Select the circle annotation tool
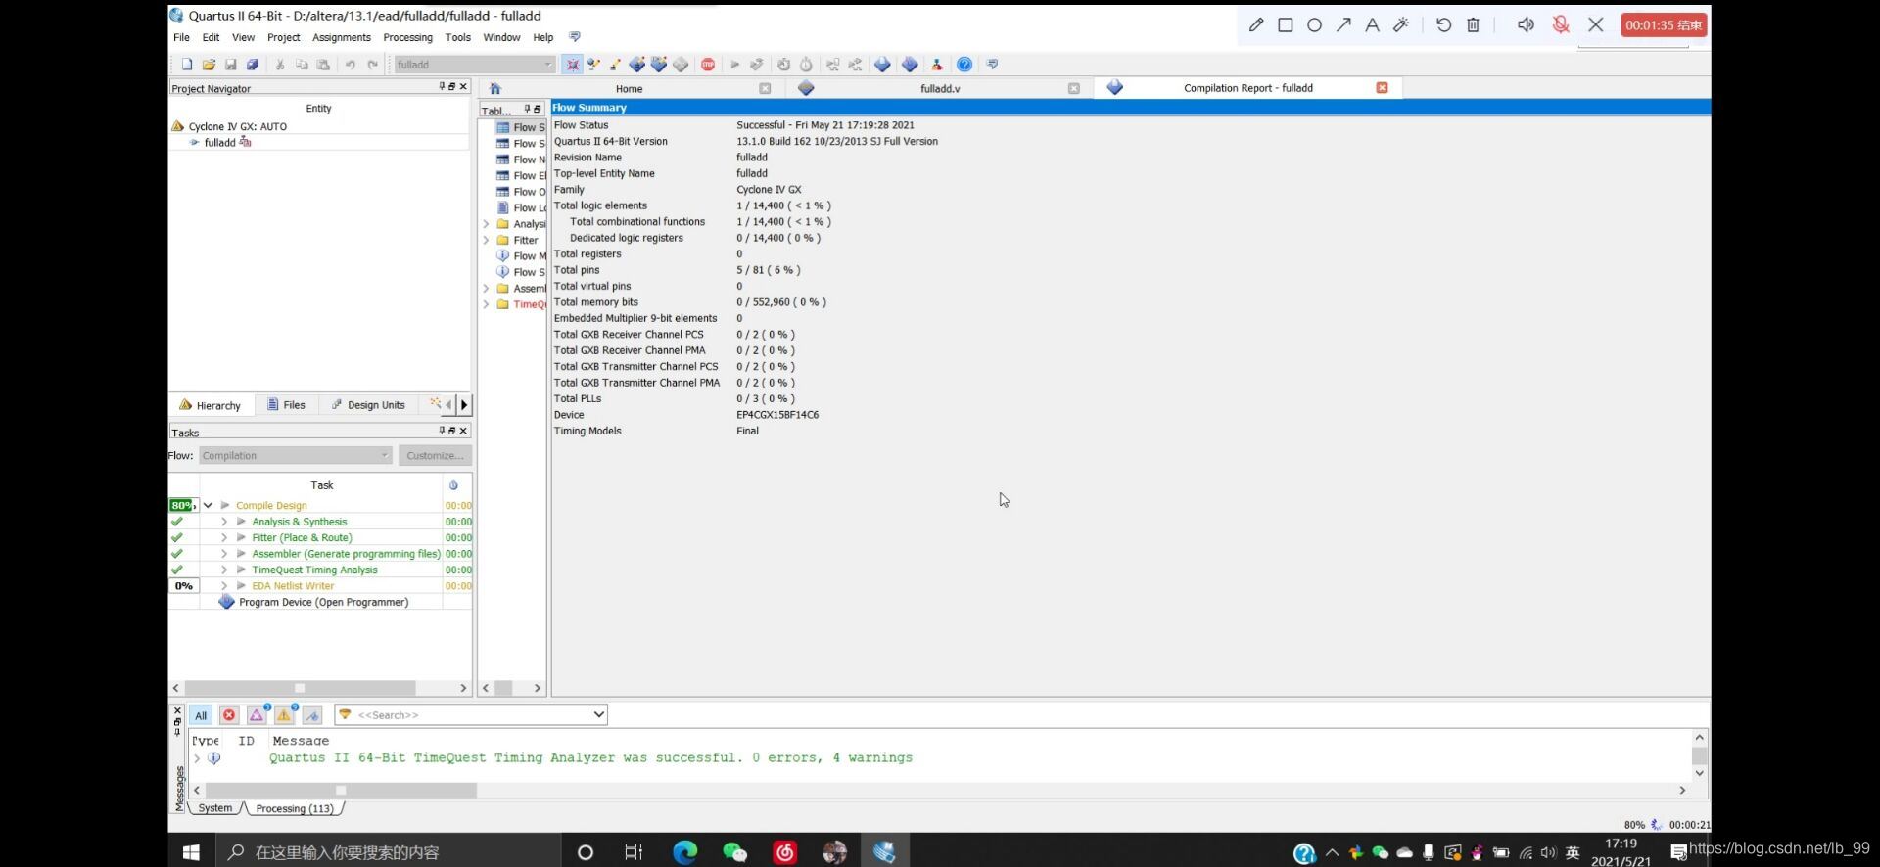The image size is (1880, 867). tap(1314, 24)
